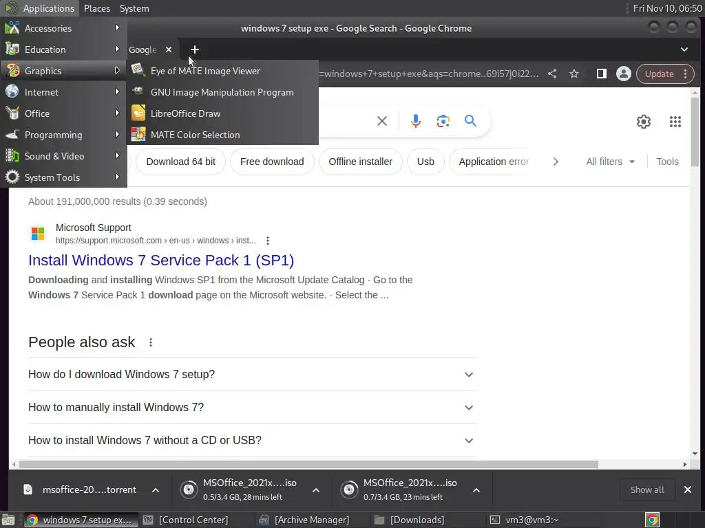
Task: Select the Offline installer chip
Action: (361, 162)
